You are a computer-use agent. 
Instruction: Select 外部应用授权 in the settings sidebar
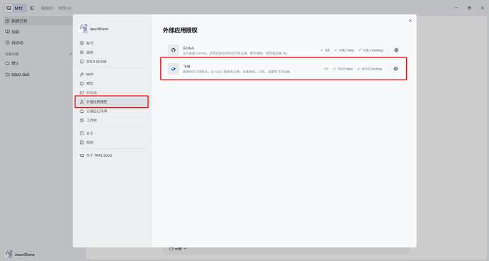pyautogui.click(x=112, y=102)
